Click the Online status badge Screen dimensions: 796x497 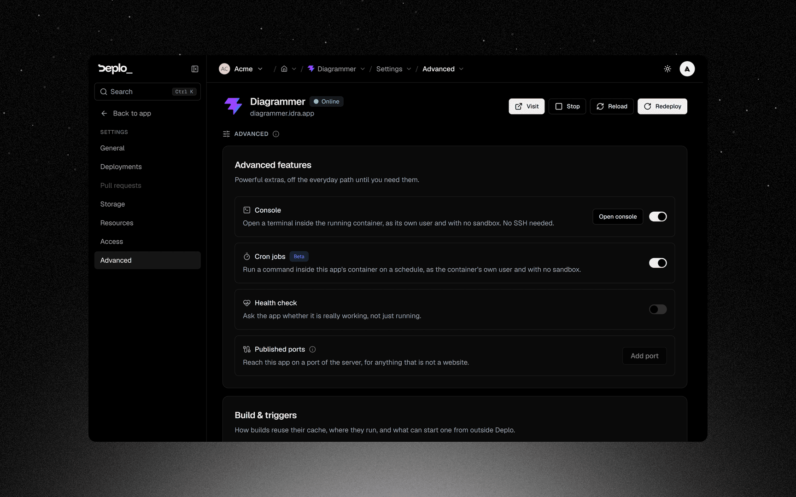point(326,101)
